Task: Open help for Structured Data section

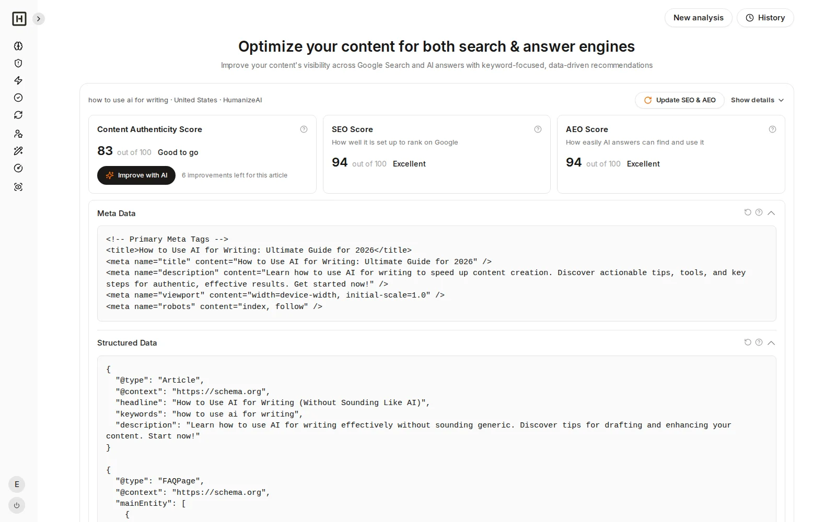Action: (759, 342)
